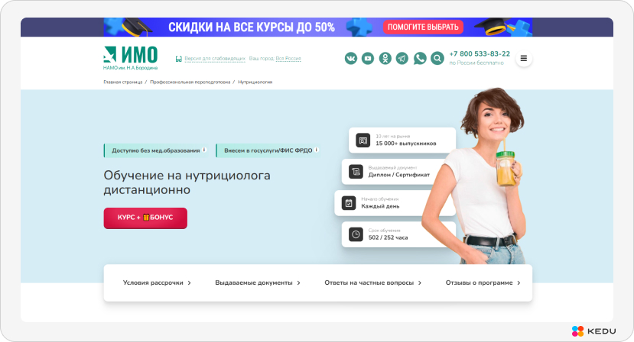Open the Odnoklassniki social icon
The width and height of the screenshot is (634, 342).
385,59
